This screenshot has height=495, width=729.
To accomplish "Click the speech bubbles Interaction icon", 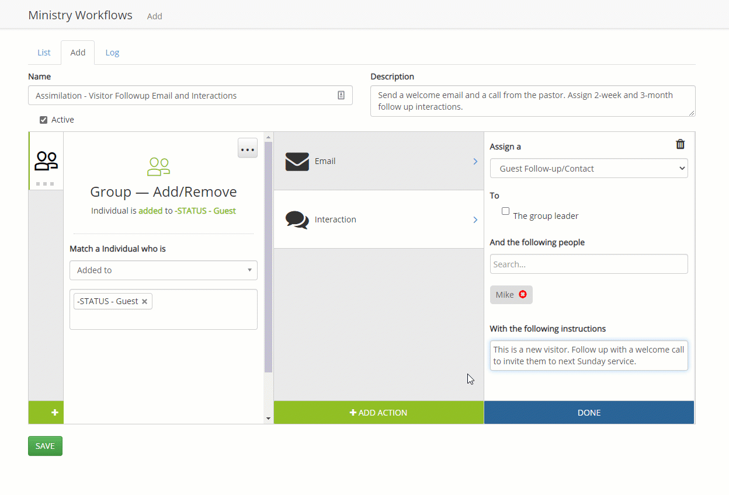I will pos(297,219).
